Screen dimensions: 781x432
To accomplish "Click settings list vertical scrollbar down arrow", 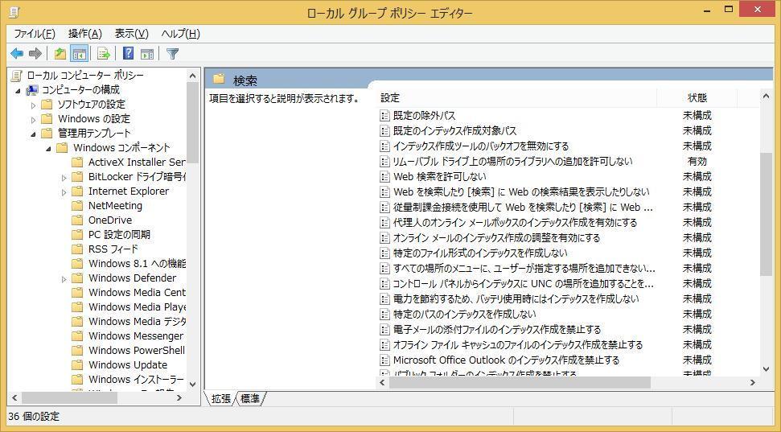I will pos(766,369).
